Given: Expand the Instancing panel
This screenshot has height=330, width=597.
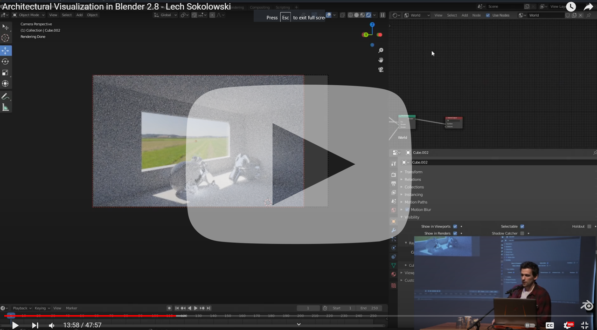Looking at the screenshot, I should 414,195.
